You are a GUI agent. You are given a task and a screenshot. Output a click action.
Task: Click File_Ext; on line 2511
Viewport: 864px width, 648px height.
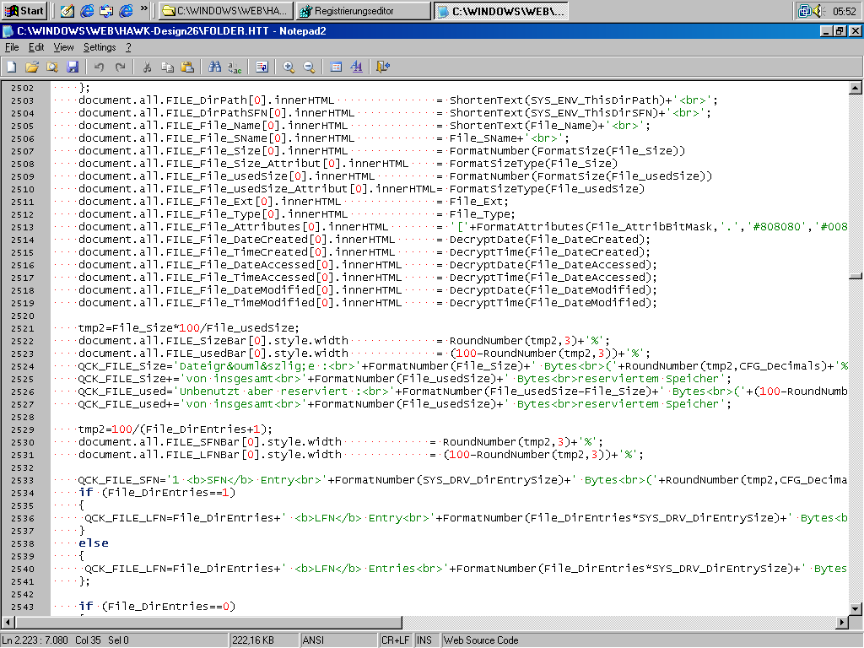tap(479, 202)
